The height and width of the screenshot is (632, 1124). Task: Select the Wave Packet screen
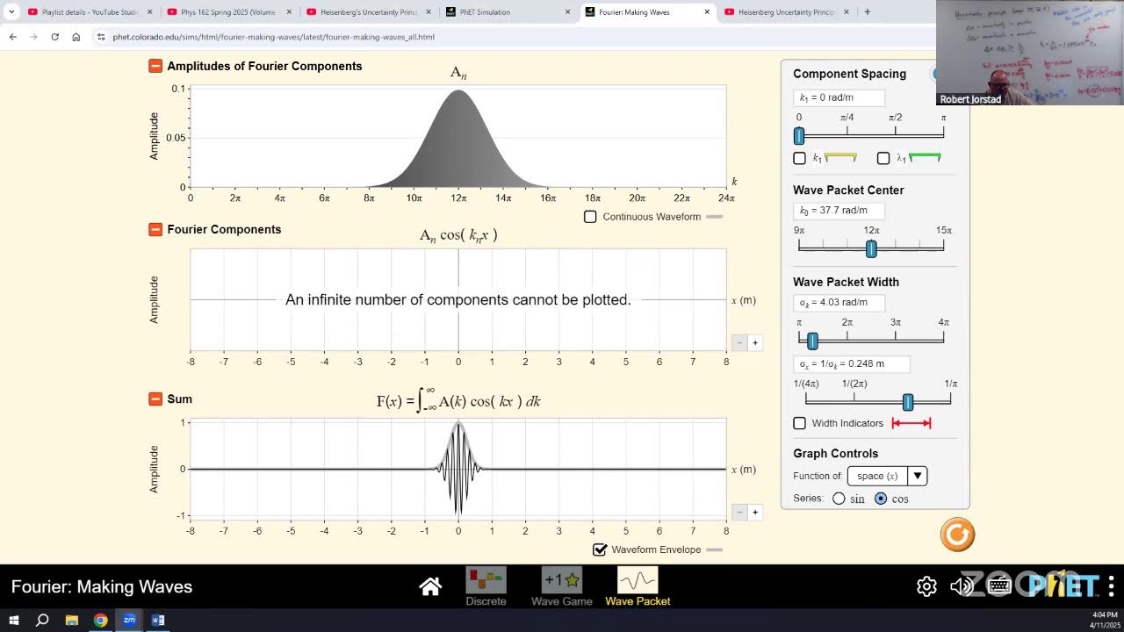pyautogui.click(x=638, y=587)
